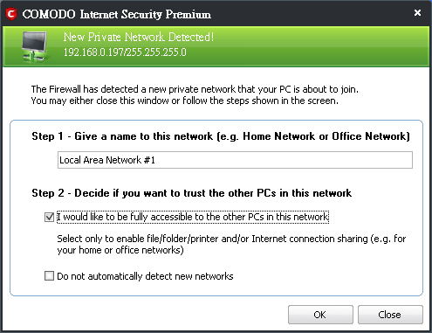Click the 'I would like to be fully accessible' label

(x=193, y=217)
